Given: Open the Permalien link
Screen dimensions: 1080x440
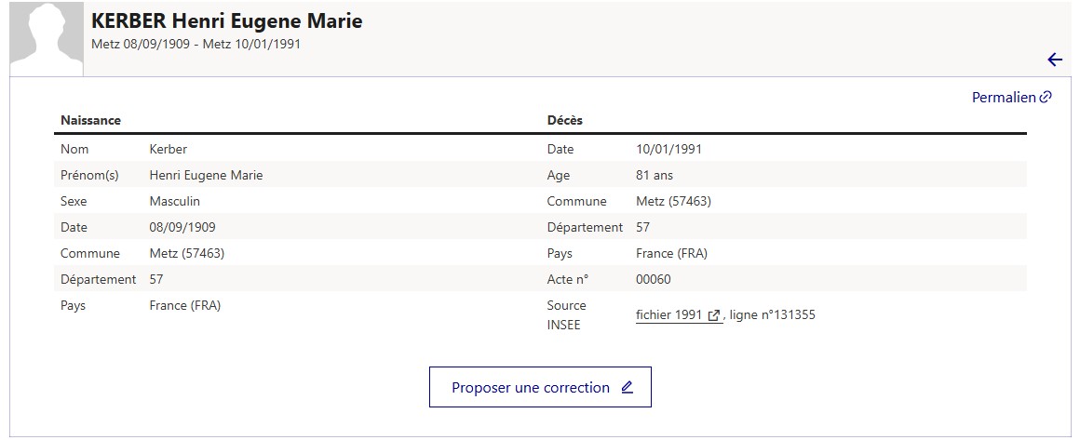Looking at the screenshot, I should coord(1011,97).
